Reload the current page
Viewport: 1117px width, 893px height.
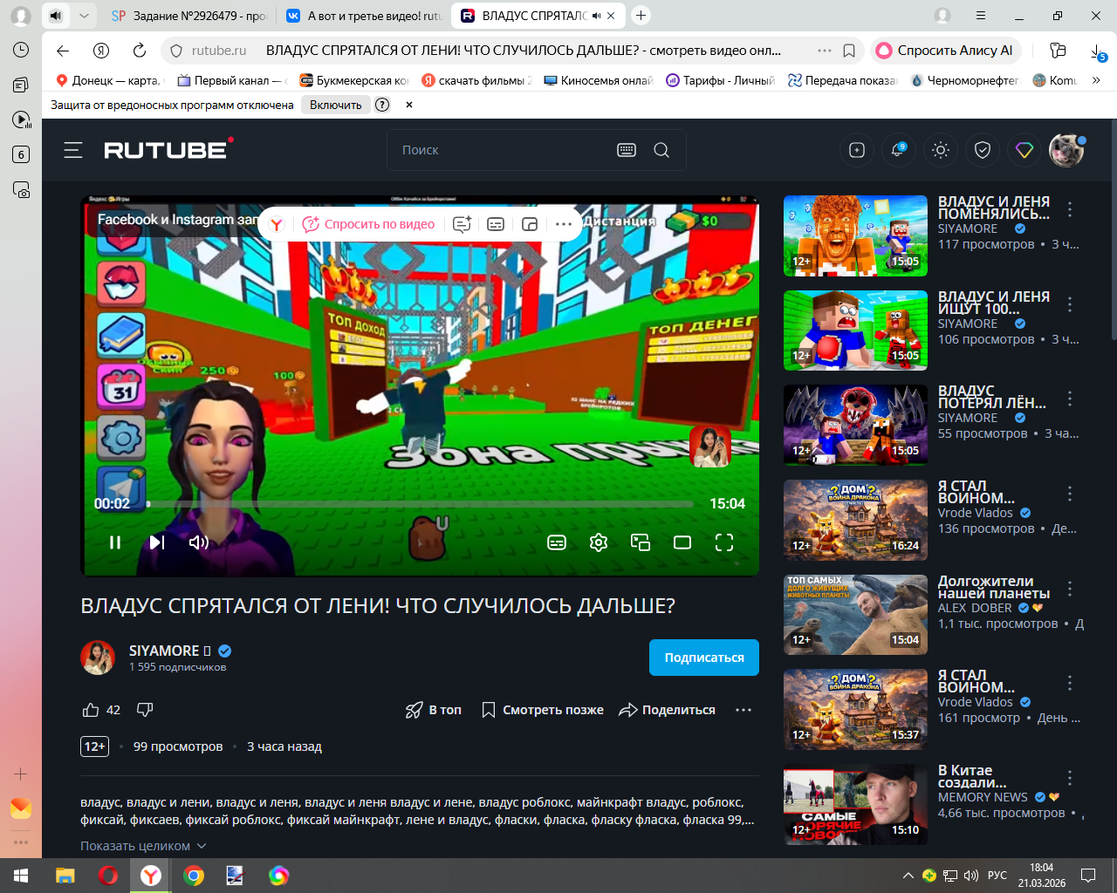click(139, 51)
